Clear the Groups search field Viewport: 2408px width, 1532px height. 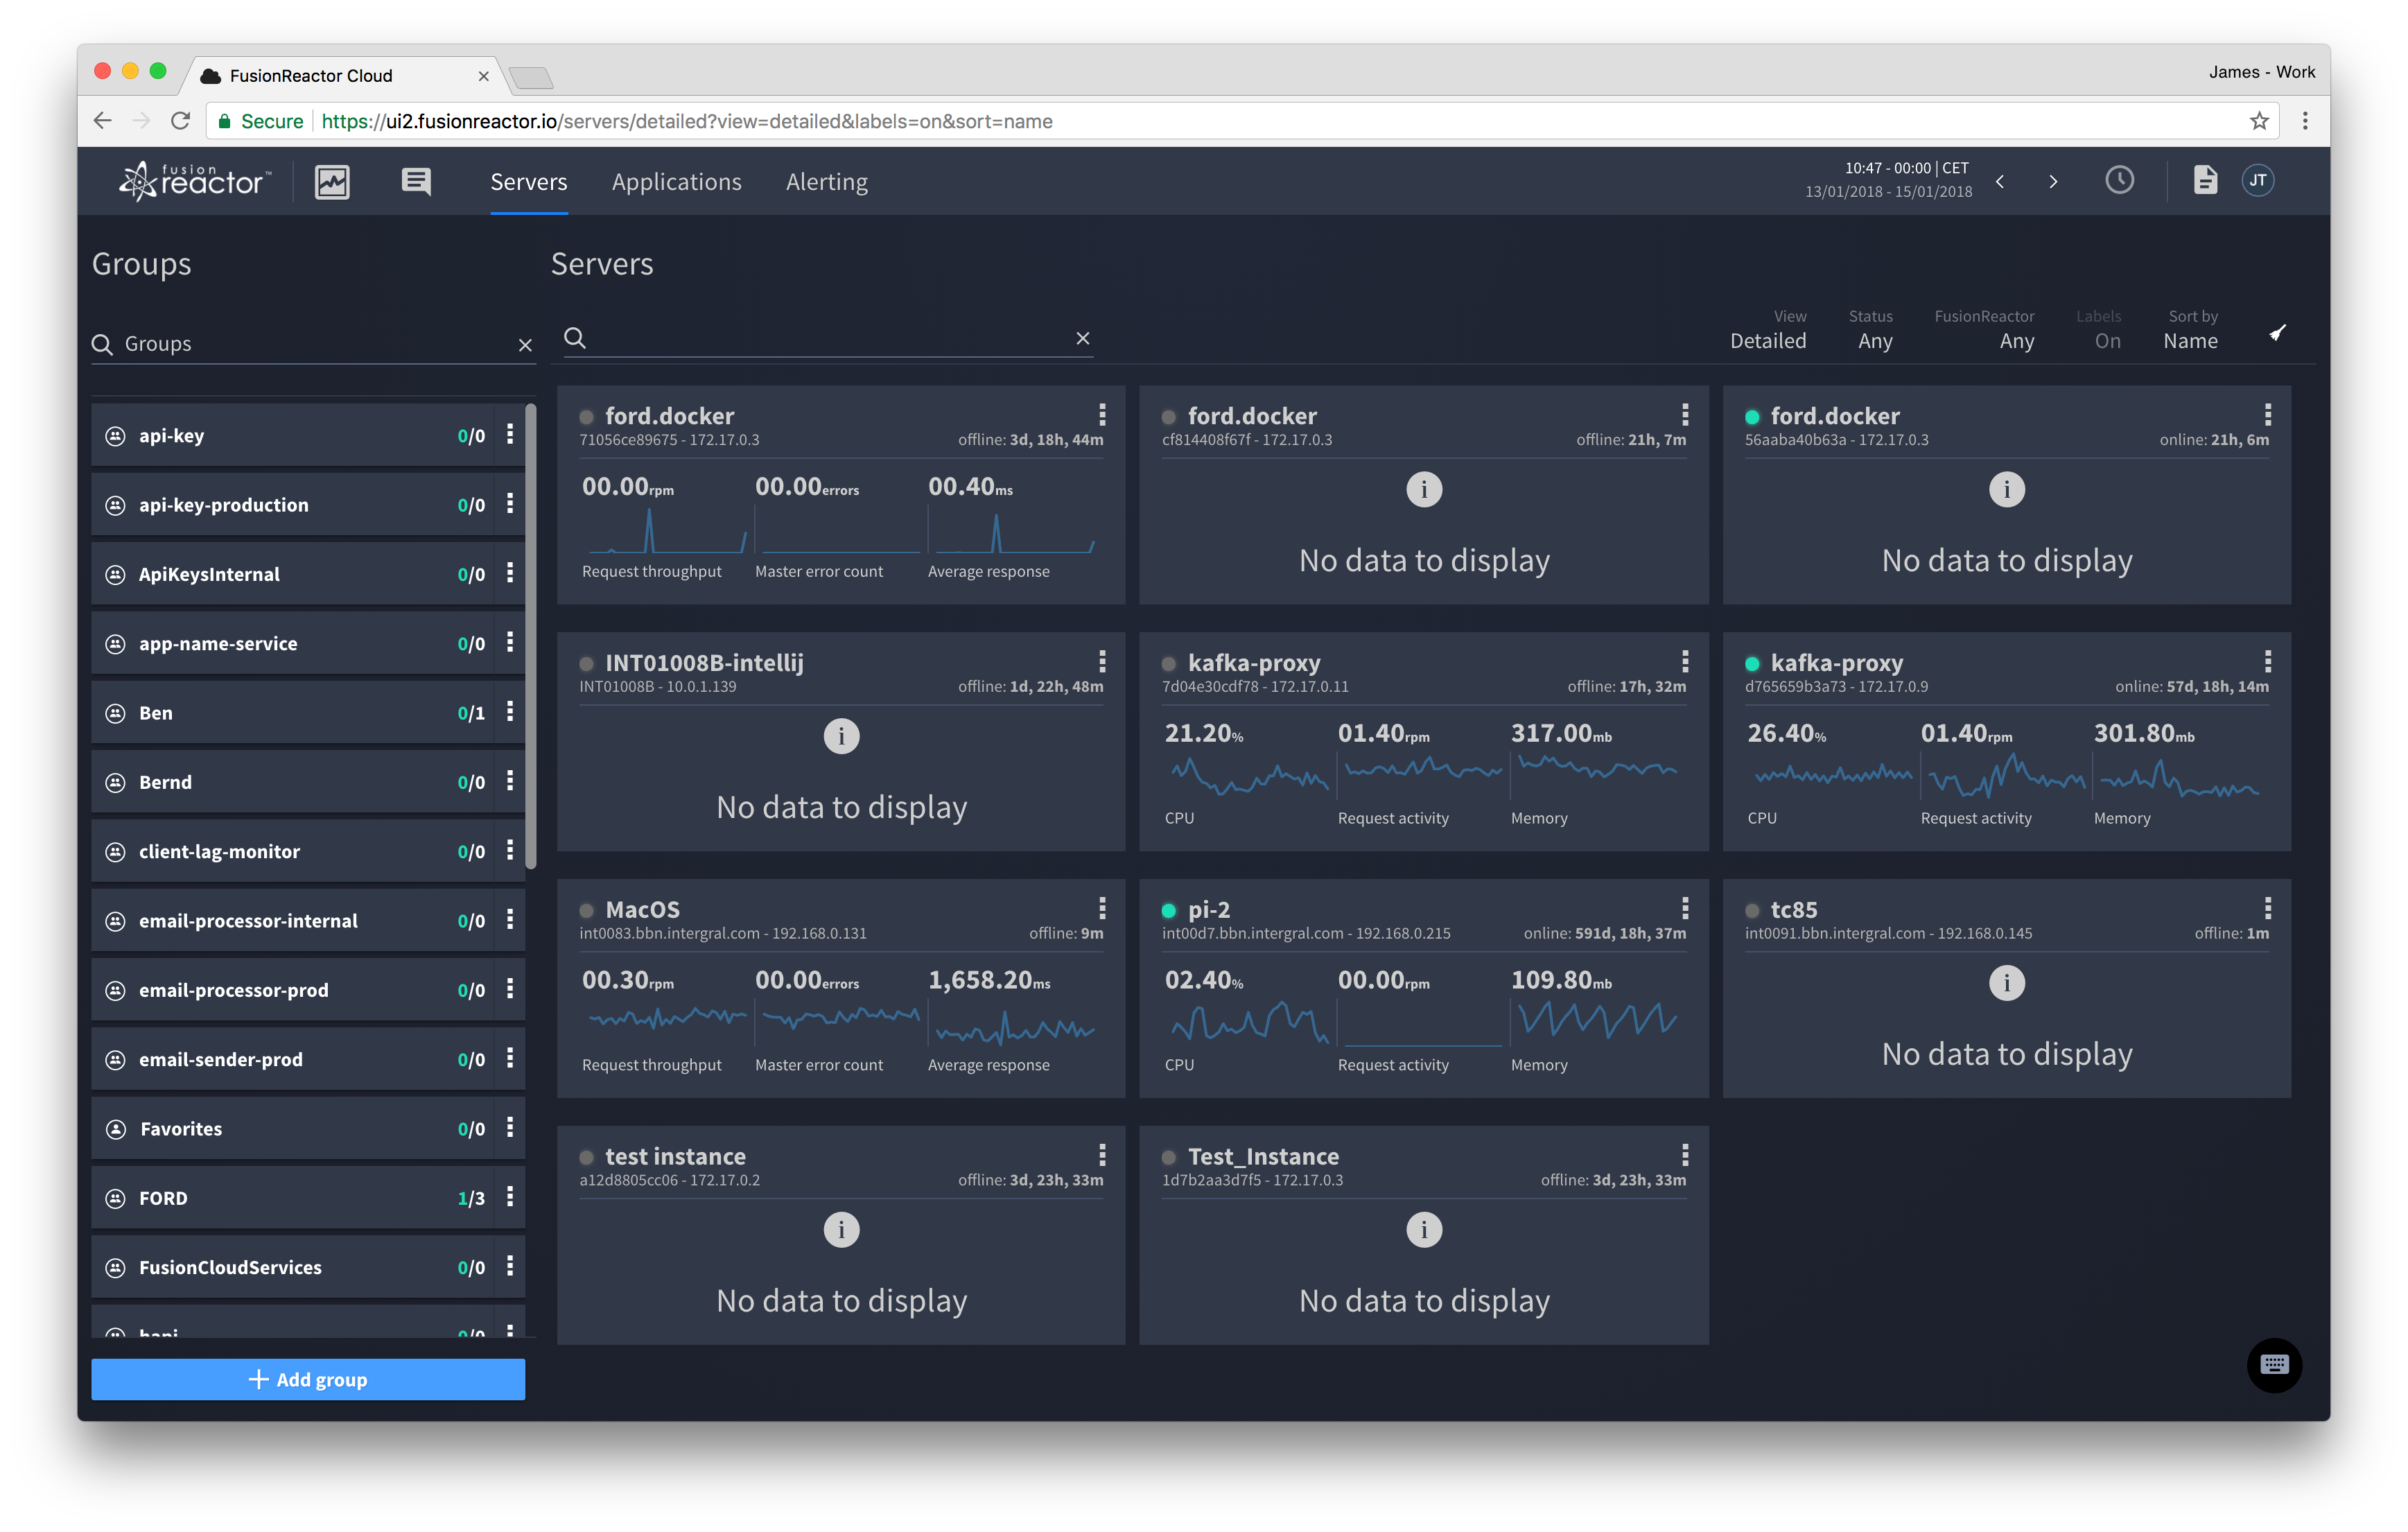tap(525, 345)
